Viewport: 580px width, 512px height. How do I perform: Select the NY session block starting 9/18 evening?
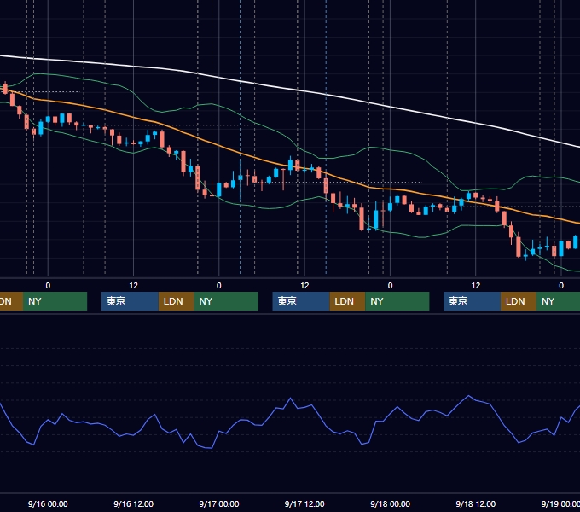[558, 301]
